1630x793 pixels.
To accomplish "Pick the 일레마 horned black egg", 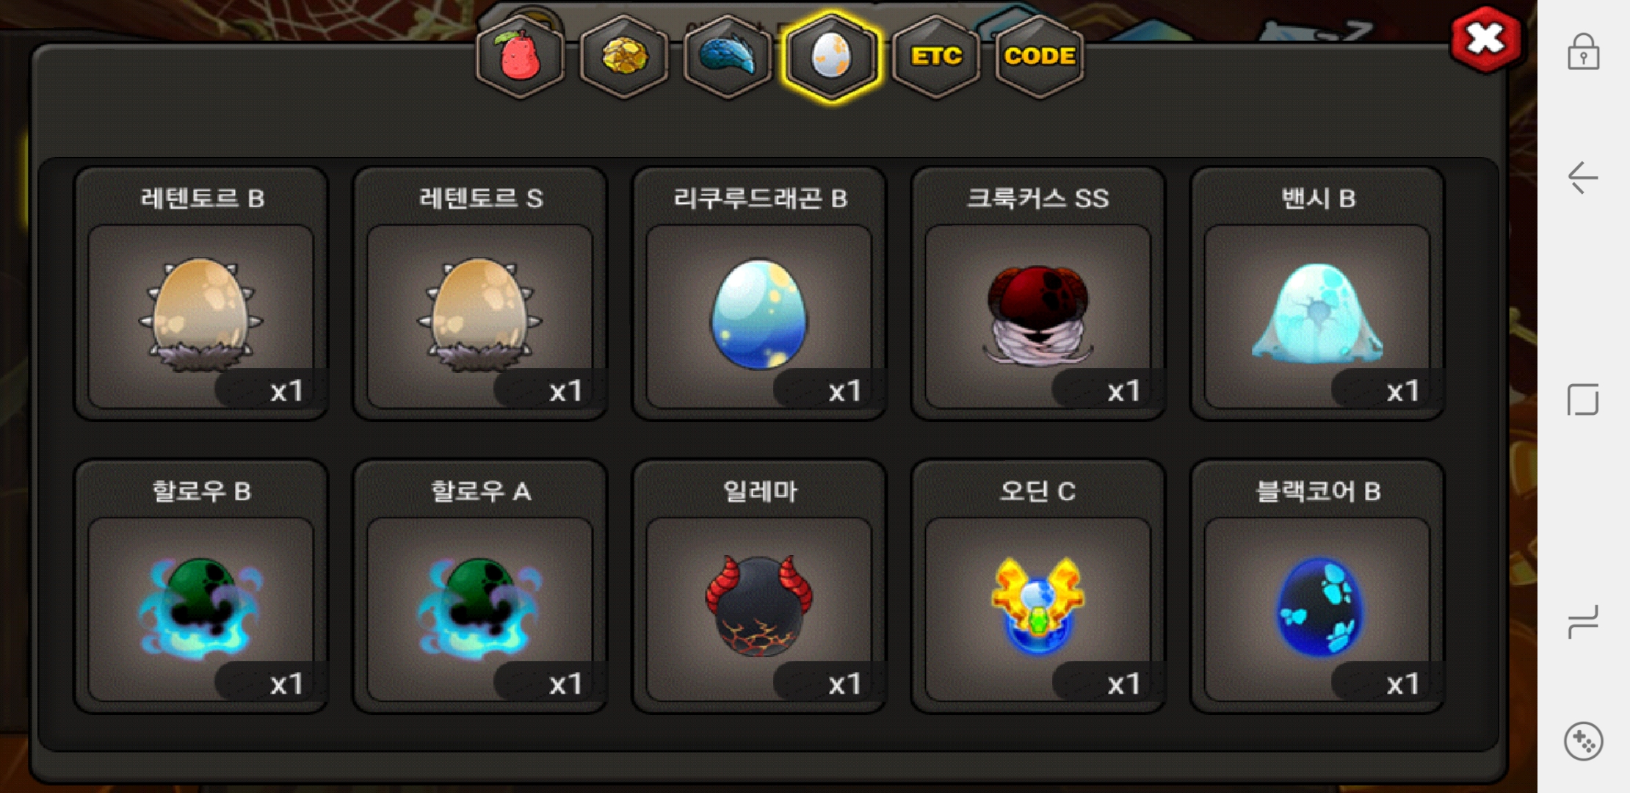I will pyautogui.click(x=759, y=586).
